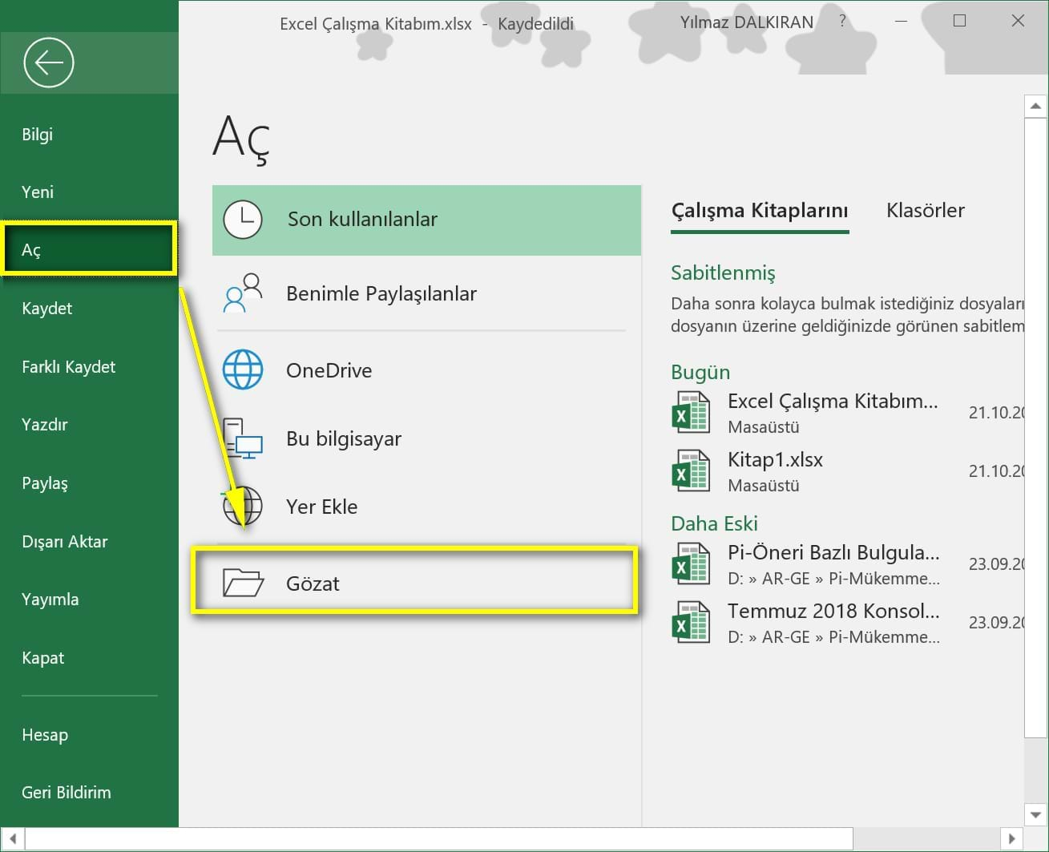Click the Yer Ekle globe icon
Screen dimensions: 1049x852
(x=243, y=507)
